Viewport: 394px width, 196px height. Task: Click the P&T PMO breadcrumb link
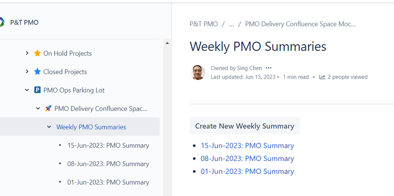(204, 24)
